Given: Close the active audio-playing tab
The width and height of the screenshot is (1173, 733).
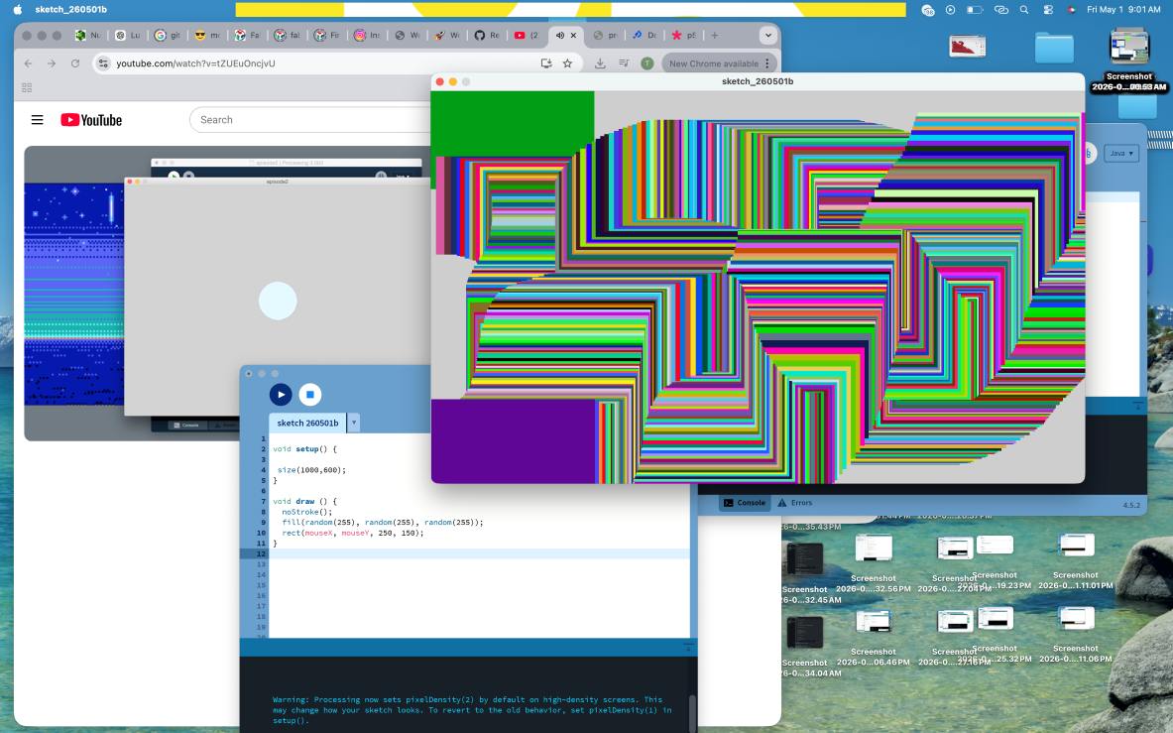Looking at the screenshot, I should coord(574,35).
